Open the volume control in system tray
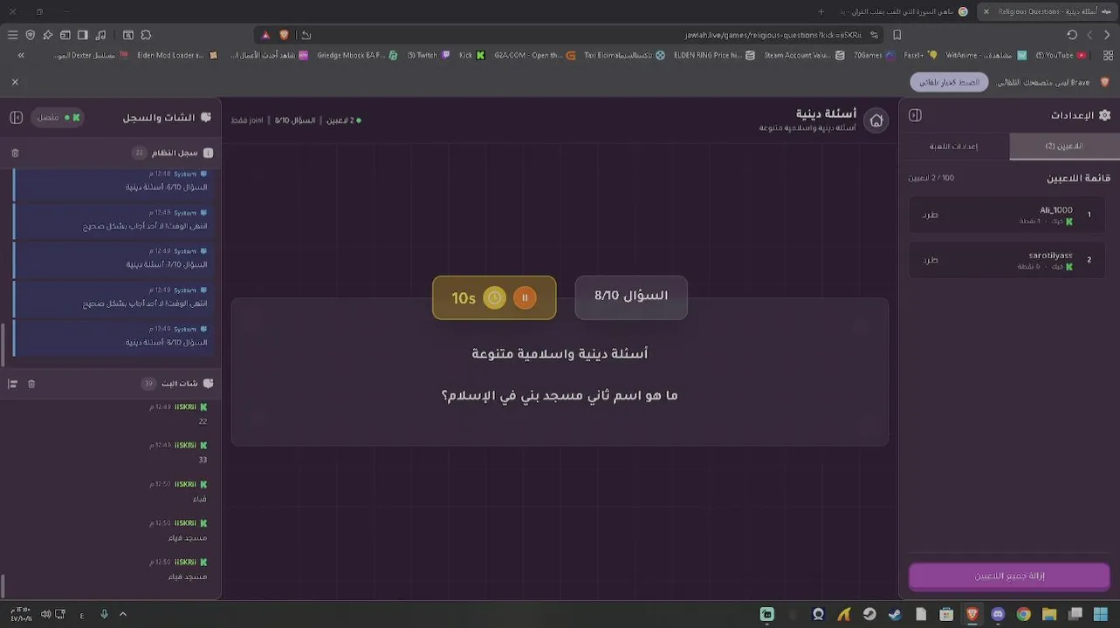The width and height of the screenshot is (1120, 628). point(45,614)
